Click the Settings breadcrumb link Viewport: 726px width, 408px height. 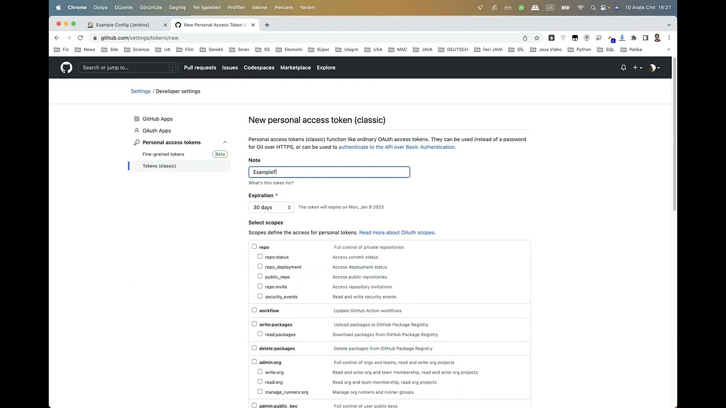pyautogui.click(x=141, y=91)
